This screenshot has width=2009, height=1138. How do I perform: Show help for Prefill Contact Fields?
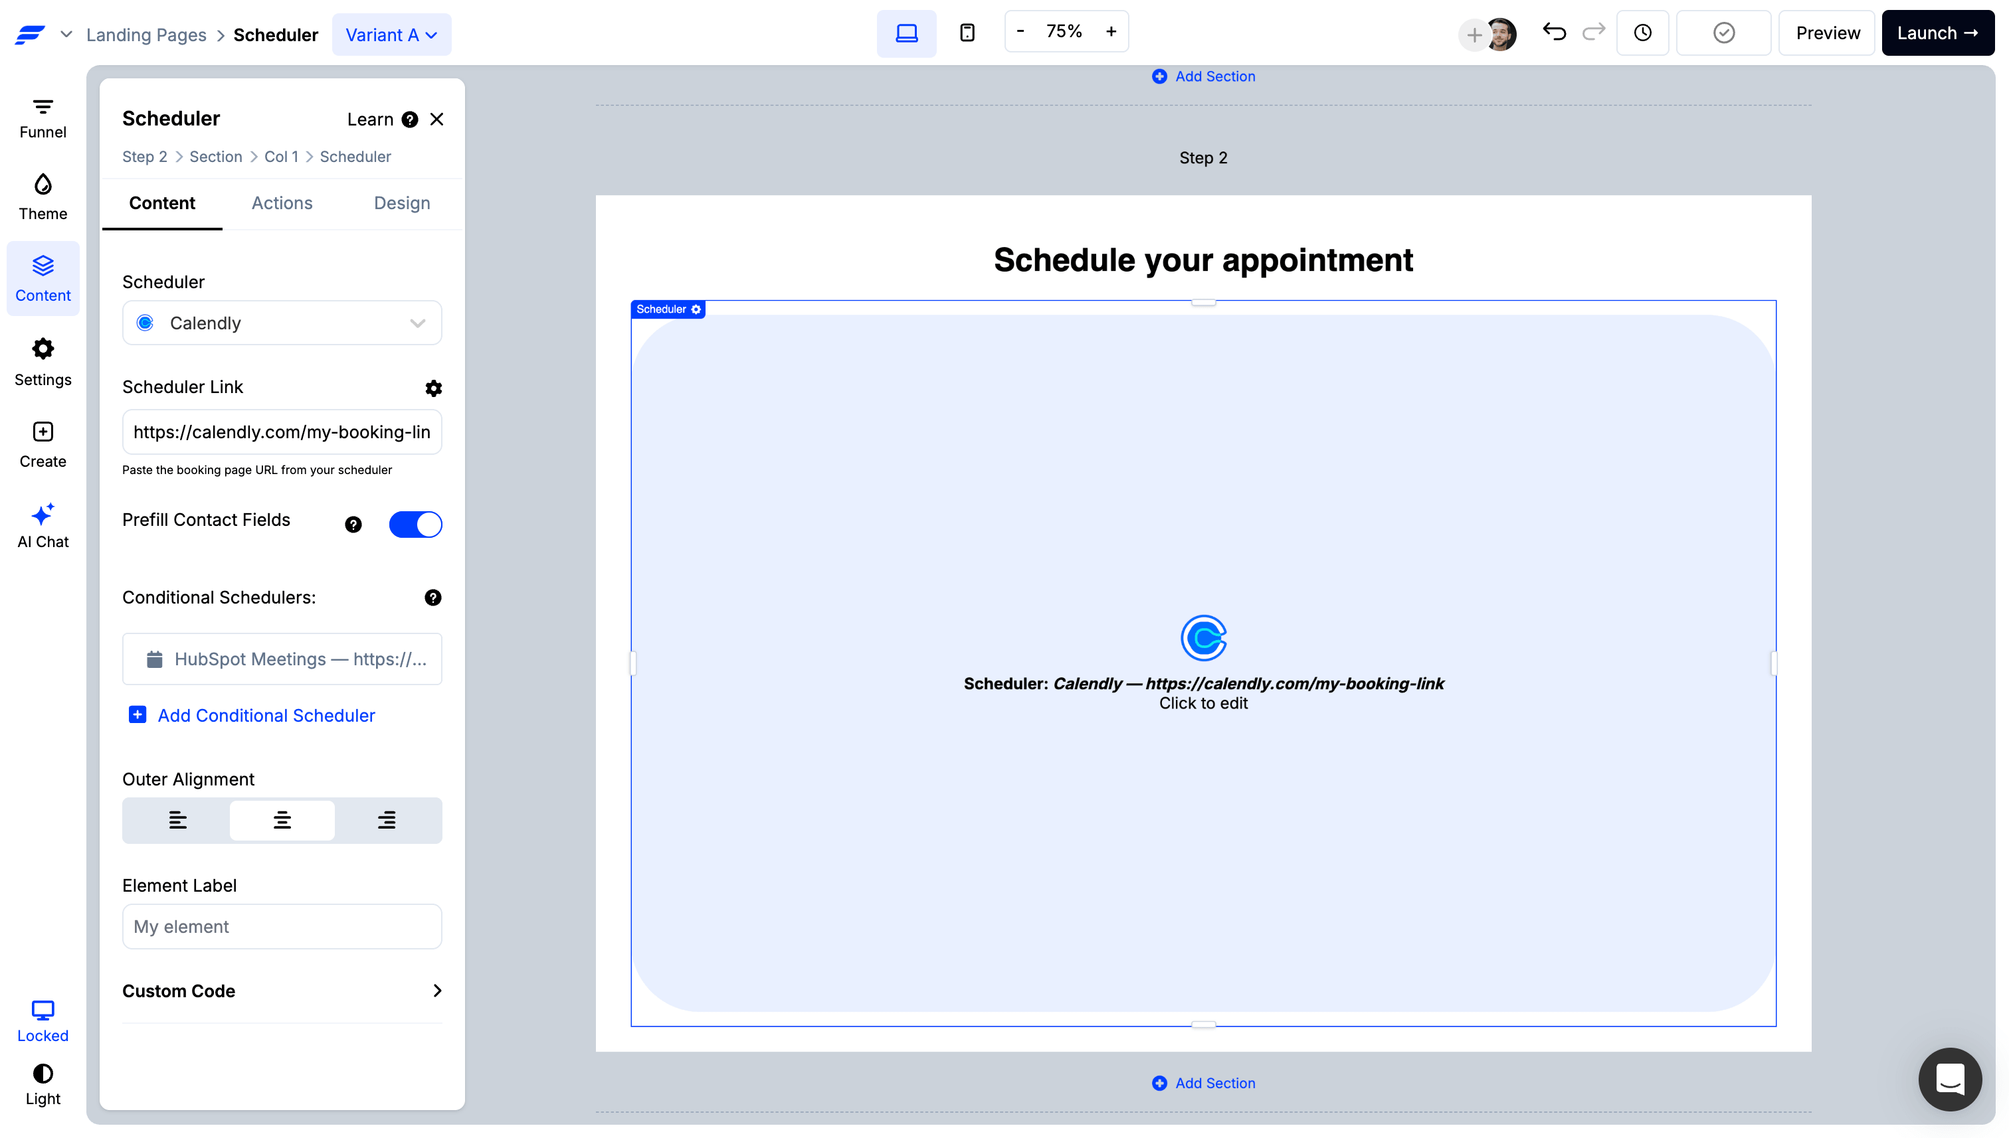point(353,525)
